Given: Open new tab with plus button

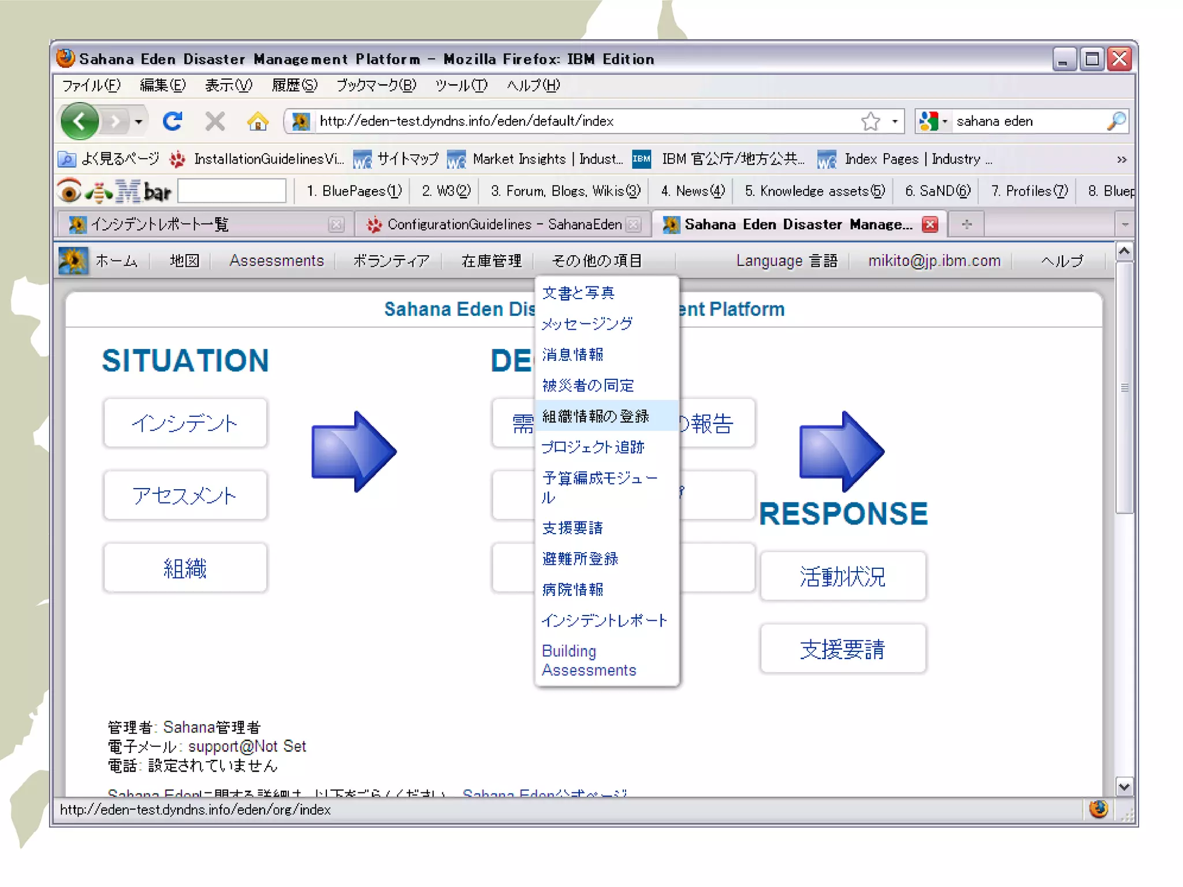Looking at the screenshot, I should pos(967,224).
